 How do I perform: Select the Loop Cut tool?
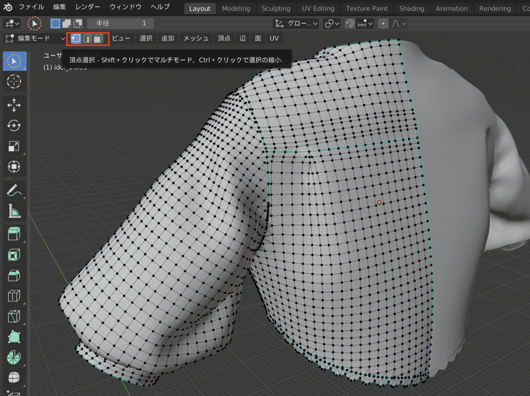[x=14, y=296]
